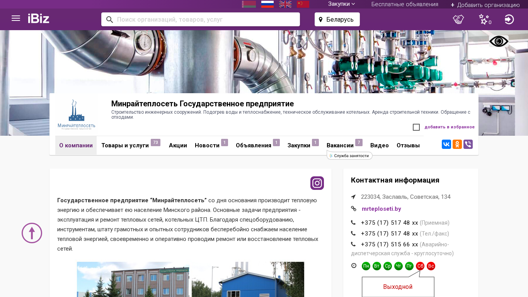
Task: Open the blue boiler building photo
Action: 248,279
